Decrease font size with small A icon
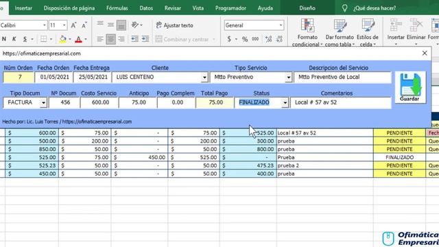The image size is (439, 247). pos(84,25)
